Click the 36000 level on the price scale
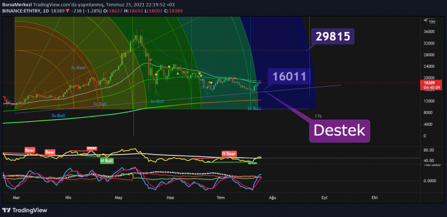The height and width of the screenshot is (217, 447). point(429,32)
